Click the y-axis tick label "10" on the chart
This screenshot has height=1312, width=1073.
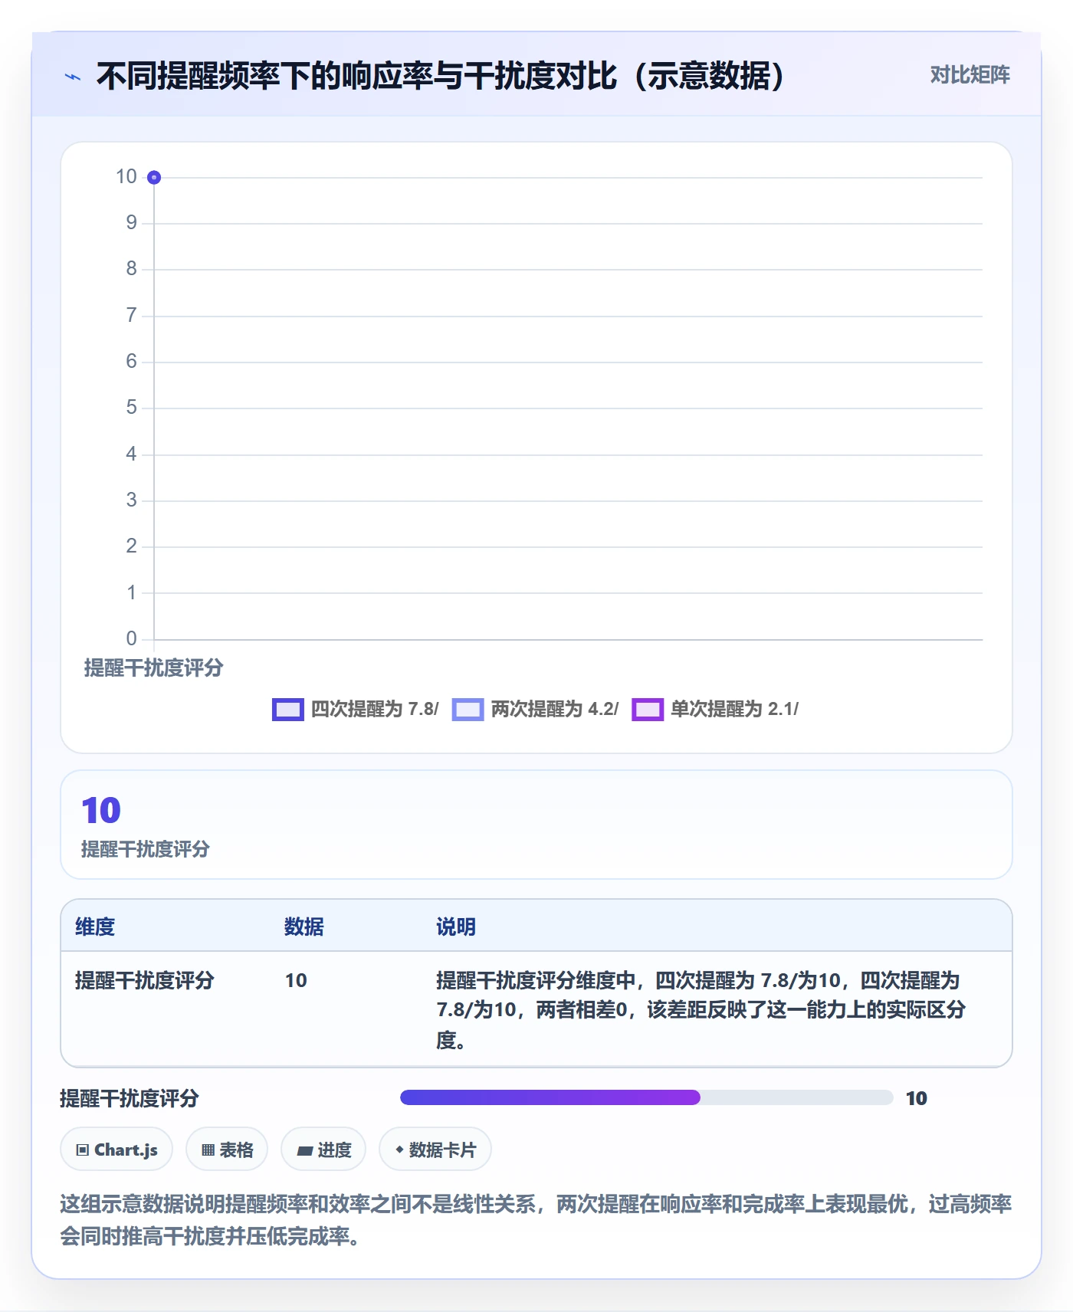pyautogui.click(x=126, y=177)
